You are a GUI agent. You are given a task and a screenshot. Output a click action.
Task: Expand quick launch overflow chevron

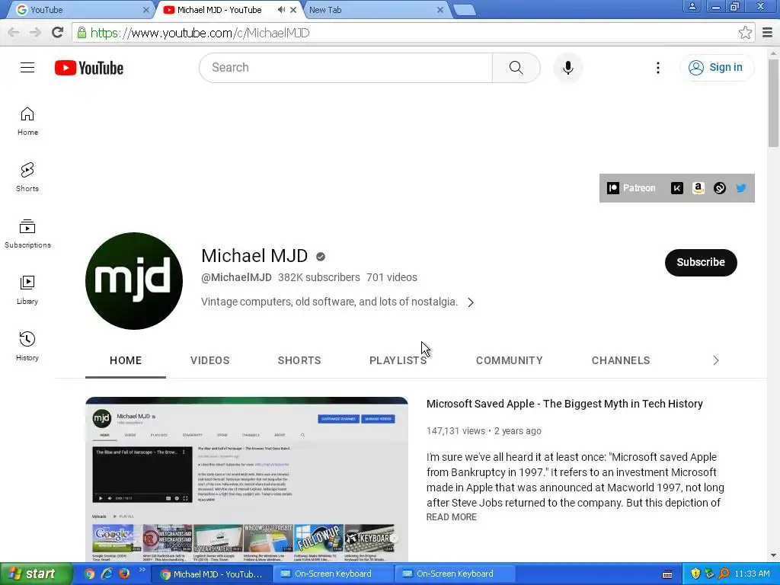[x=142, y=570]
